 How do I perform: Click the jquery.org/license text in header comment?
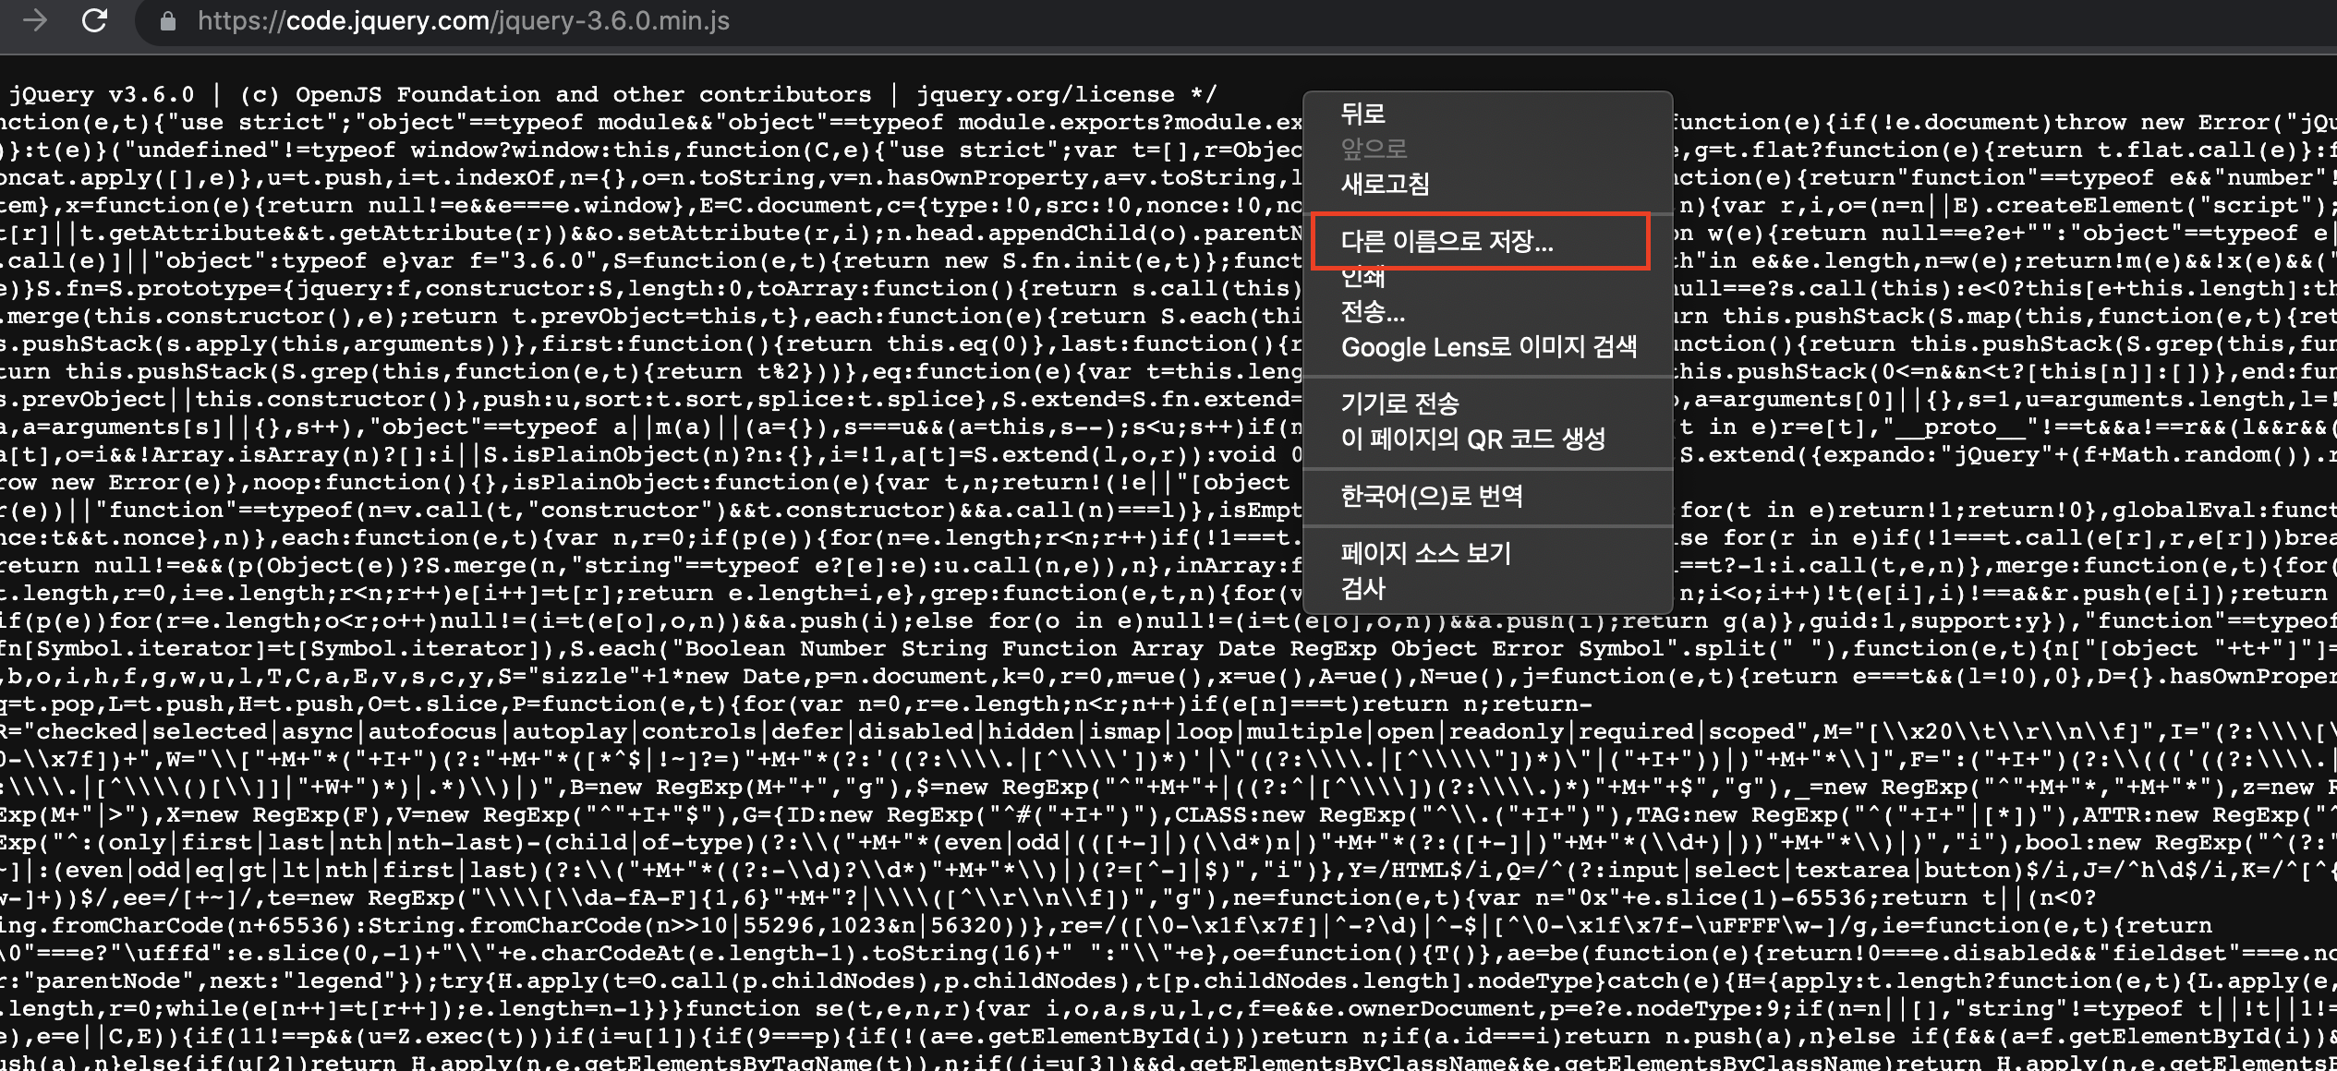pos(1045,94)
